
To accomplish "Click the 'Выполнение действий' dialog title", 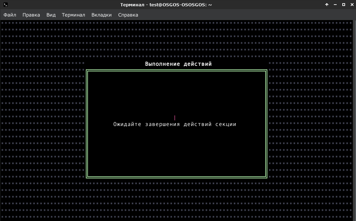I will point(178,64).
